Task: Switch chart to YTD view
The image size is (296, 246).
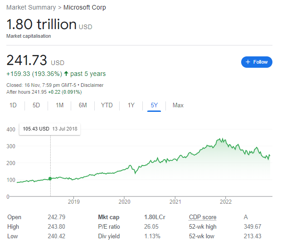Action: [x=107, y=105]
